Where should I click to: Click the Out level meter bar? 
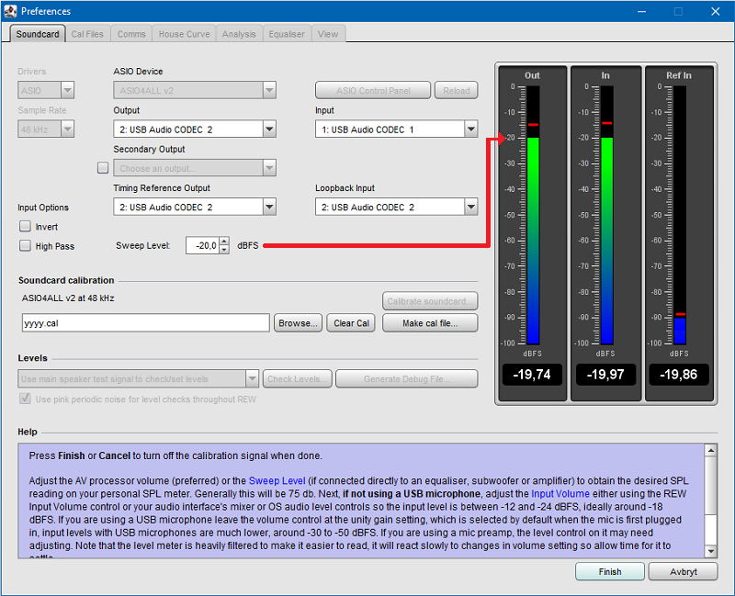click(x=533, y=215)
